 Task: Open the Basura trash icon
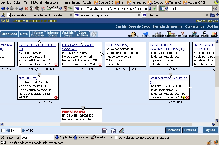[x=194, y=34]
